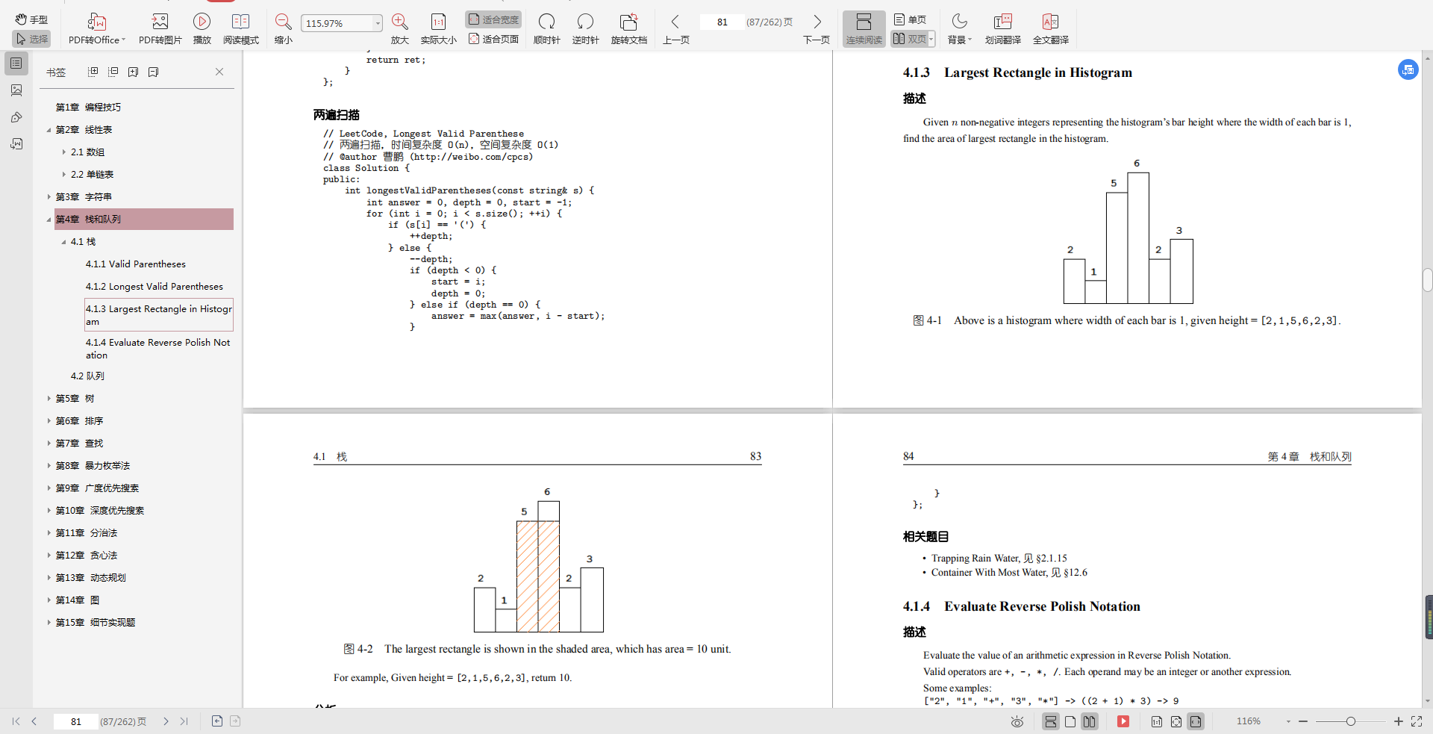Expand all bookmarks in the 书签 panel
The height and width of the screenshot is (734, 1433).
[93, 72]
